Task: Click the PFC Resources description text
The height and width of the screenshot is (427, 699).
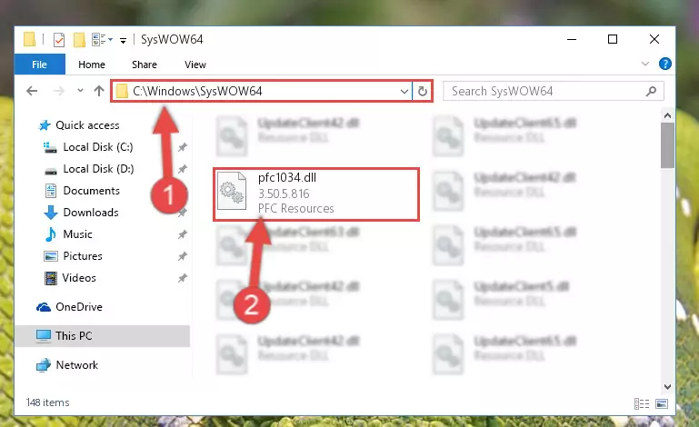Action: 296,209
